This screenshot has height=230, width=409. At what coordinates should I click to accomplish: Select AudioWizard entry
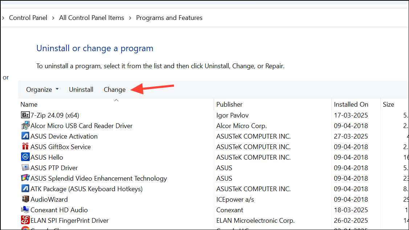[x=49, y=200]
